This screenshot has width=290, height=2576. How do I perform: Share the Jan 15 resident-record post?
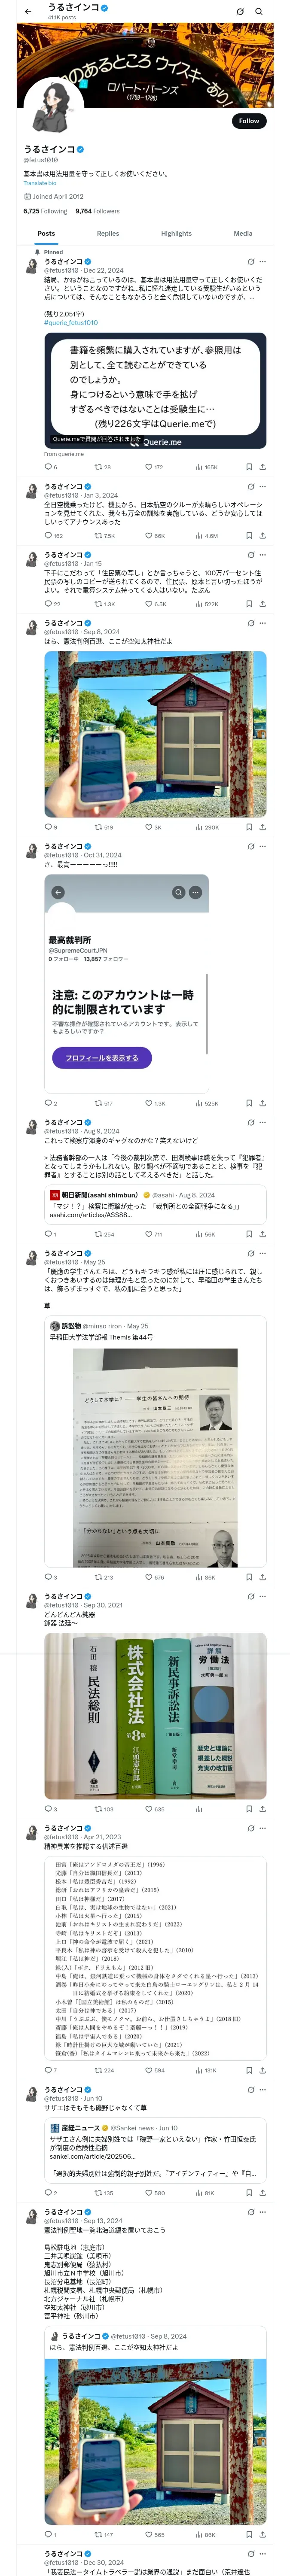click(262, 604)
